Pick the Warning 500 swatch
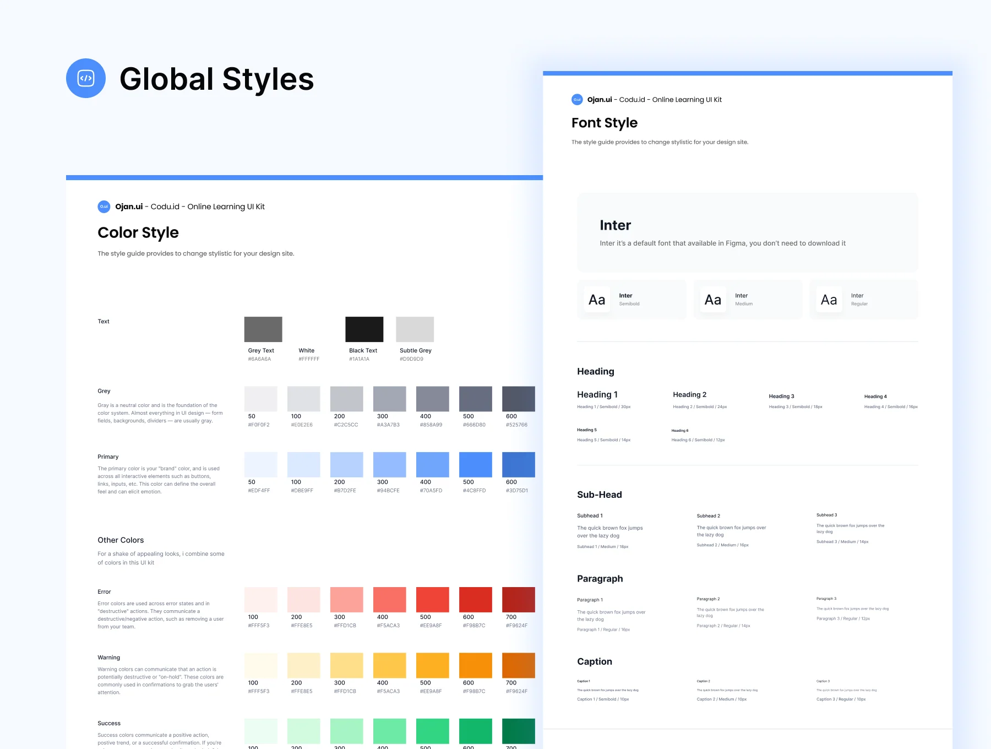The image size is (991, 749). 433,665
